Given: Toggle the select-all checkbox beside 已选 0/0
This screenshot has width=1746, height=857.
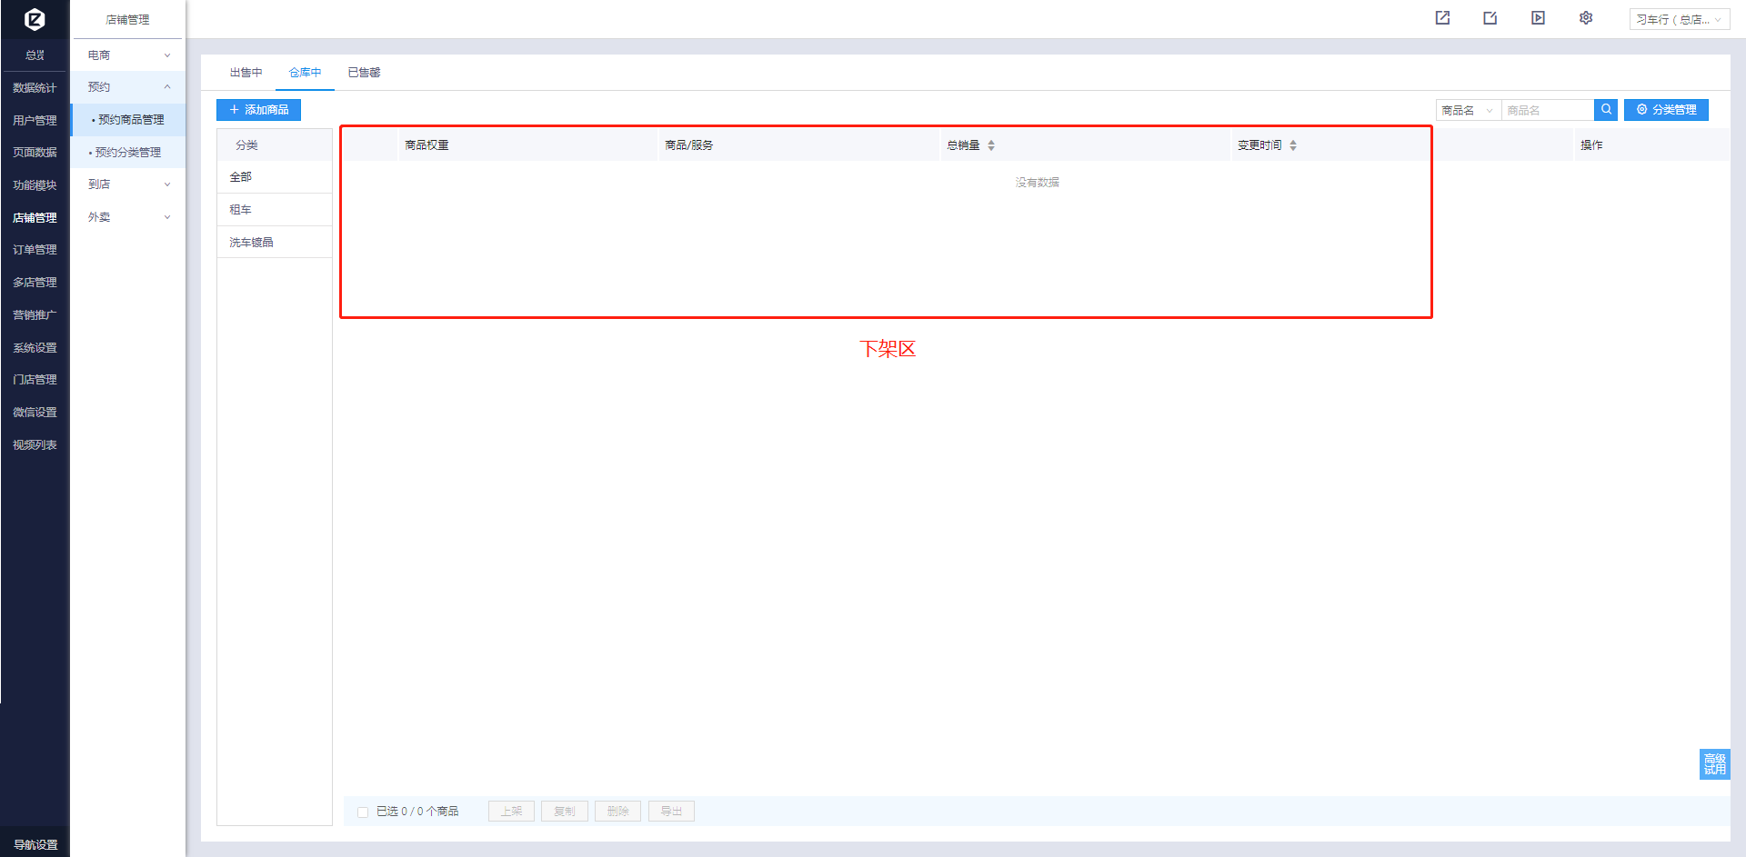Looking at the screenshot, I should tap(363, 812).
